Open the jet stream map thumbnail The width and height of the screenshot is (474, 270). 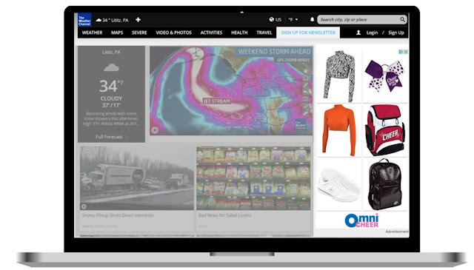click(x=231, y=90)
